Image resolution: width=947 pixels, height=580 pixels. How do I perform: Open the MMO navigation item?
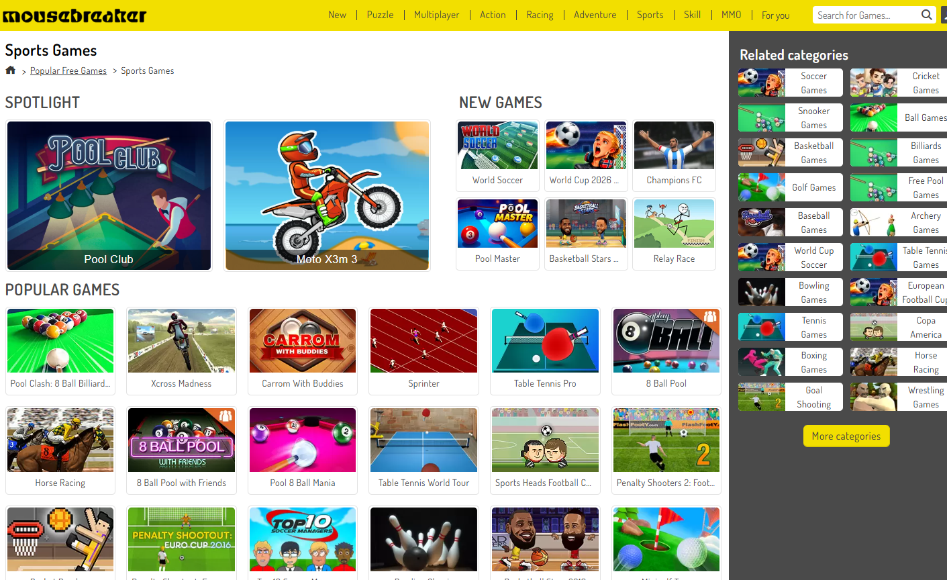[x=731, y=15]
